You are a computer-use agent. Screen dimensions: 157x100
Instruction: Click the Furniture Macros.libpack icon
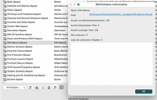(x=5, y=63)
